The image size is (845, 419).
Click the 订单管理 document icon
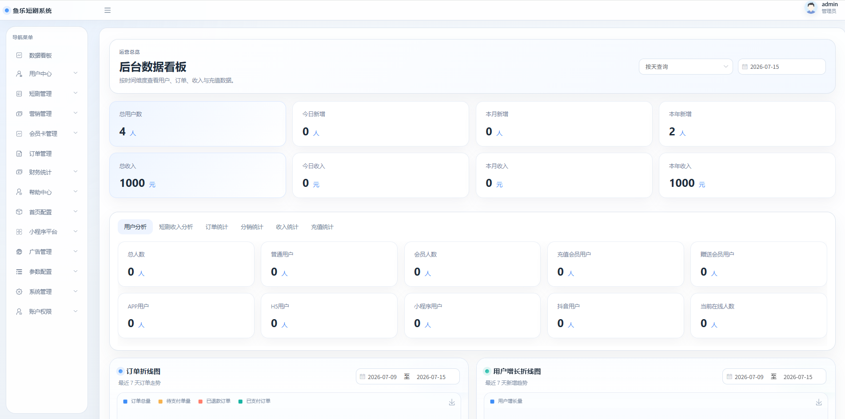pos(19,154)
